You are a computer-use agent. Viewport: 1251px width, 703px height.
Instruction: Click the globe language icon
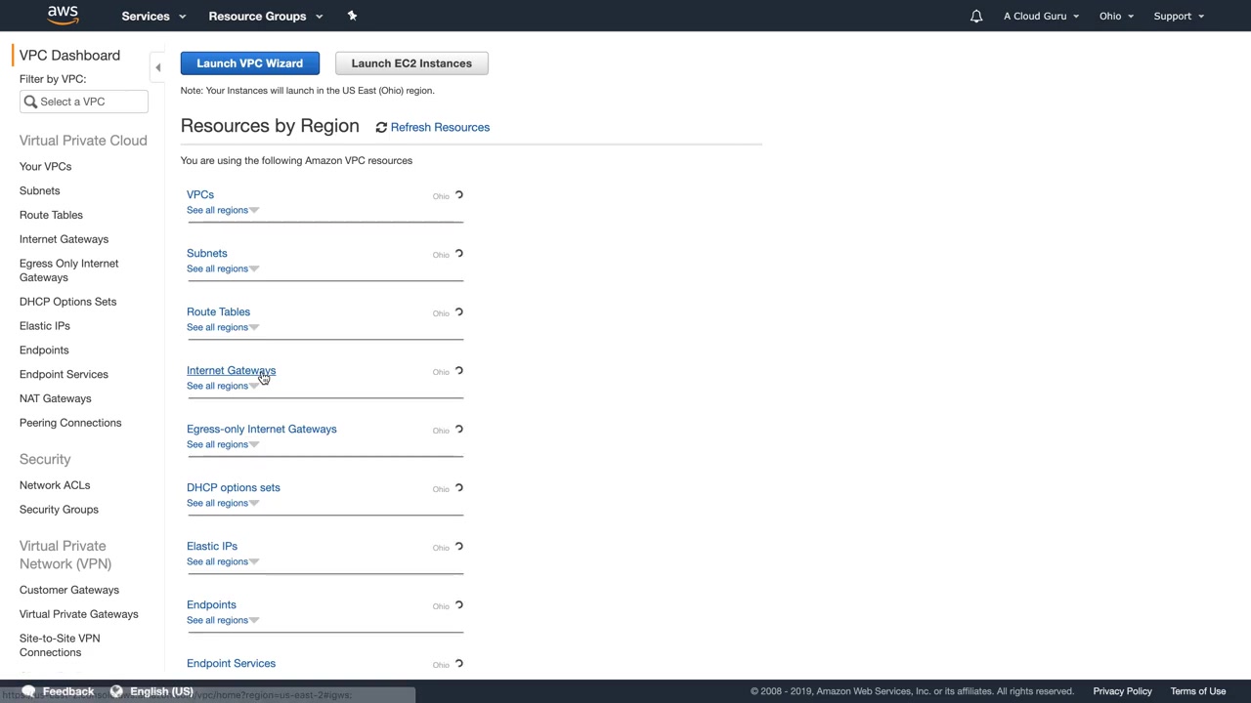116,691
